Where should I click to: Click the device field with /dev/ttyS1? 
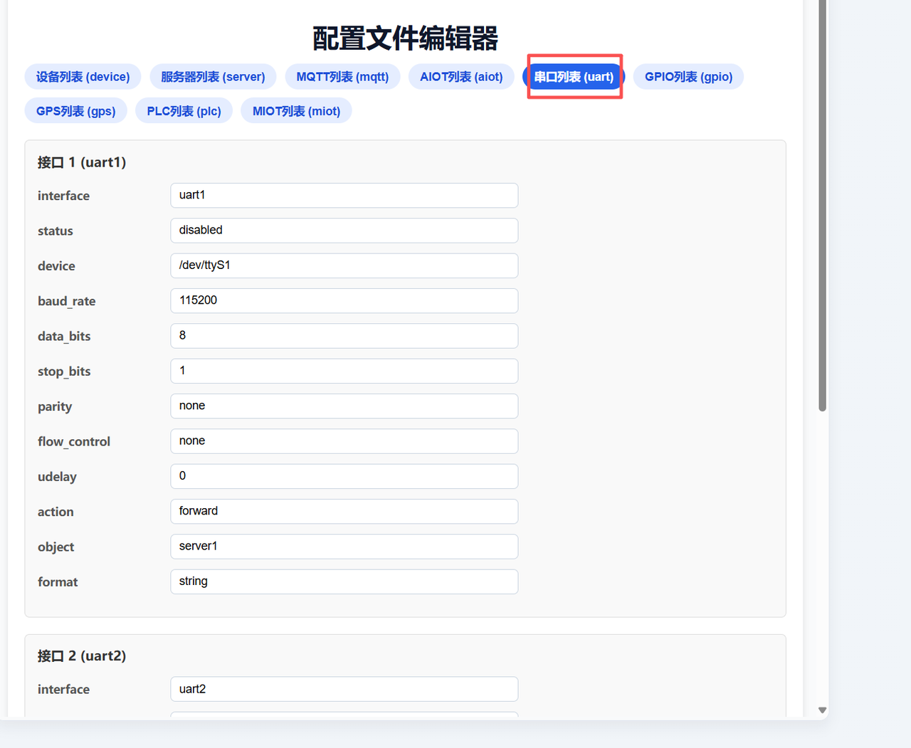tap(344, 265)
